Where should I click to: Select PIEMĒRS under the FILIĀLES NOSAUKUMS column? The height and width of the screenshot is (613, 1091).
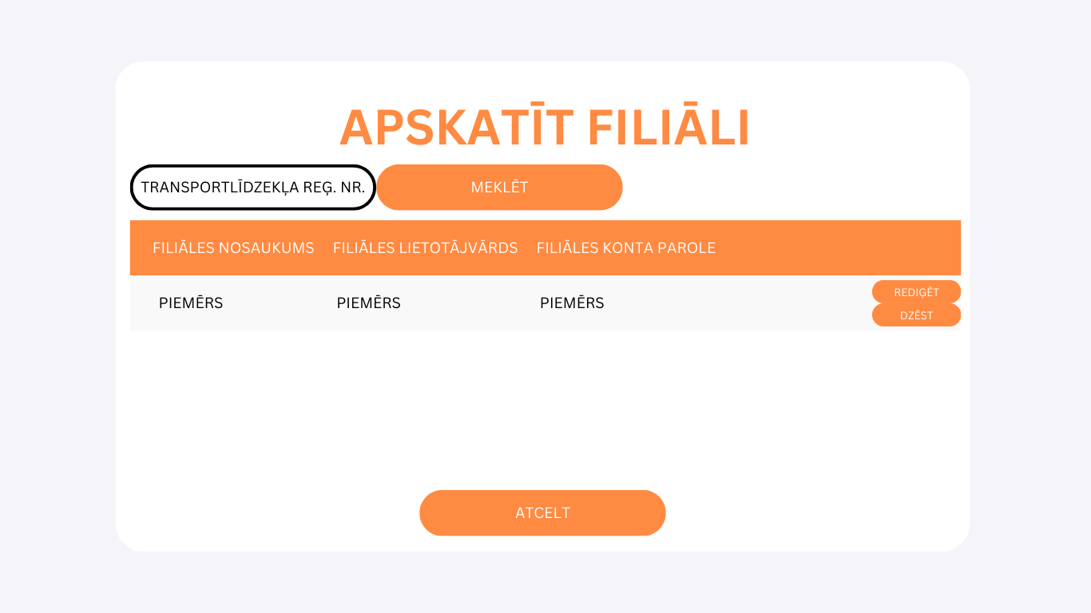[x=191, y=303]
